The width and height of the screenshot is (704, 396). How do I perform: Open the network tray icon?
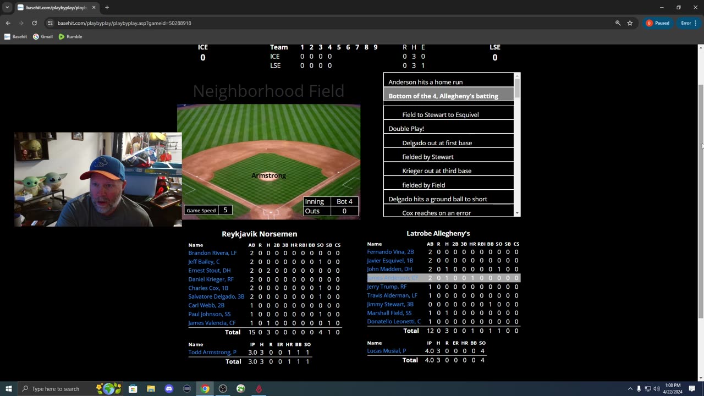point(647,389)
